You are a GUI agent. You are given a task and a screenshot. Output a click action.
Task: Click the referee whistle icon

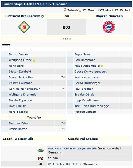click(40, 164)
